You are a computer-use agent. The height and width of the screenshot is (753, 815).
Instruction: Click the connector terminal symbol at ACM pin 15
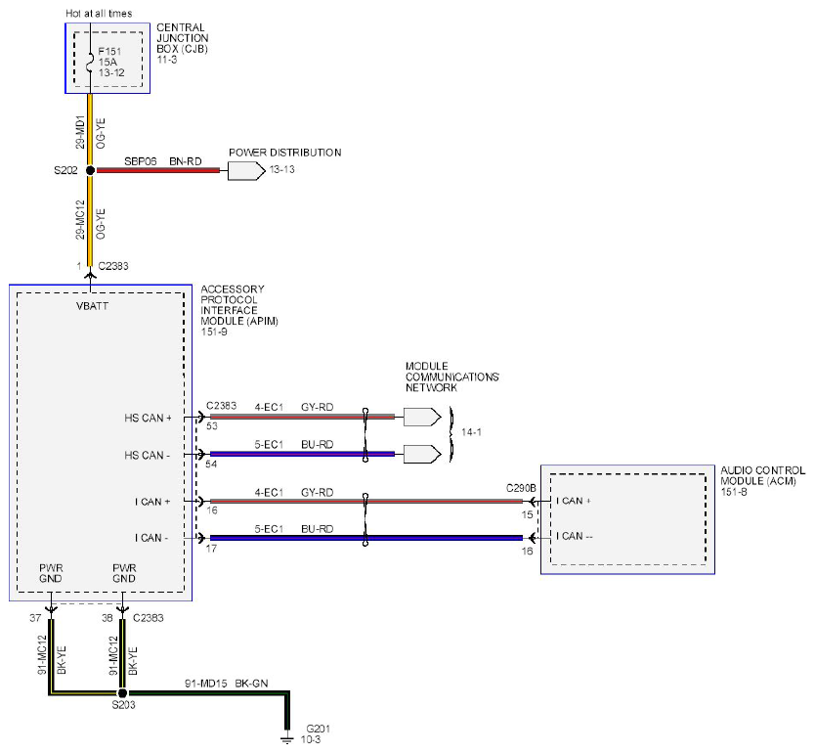(x=534, y=502)
